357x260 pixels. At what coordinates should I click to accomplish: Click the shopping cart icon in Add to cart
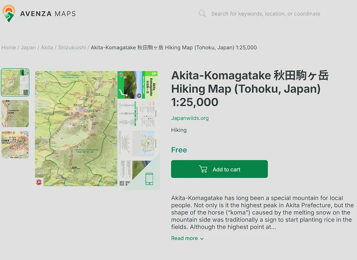point(203,169)
